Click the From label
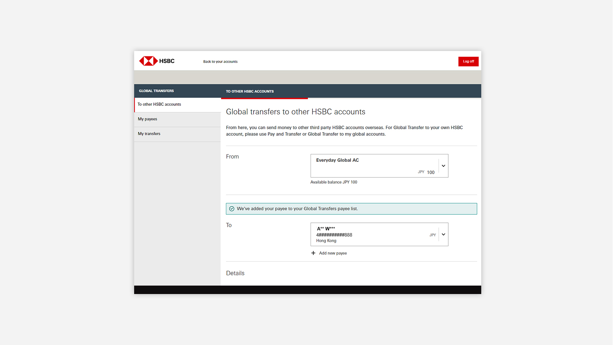Viewport: 615px width, 345px height. tap(233, 157)
